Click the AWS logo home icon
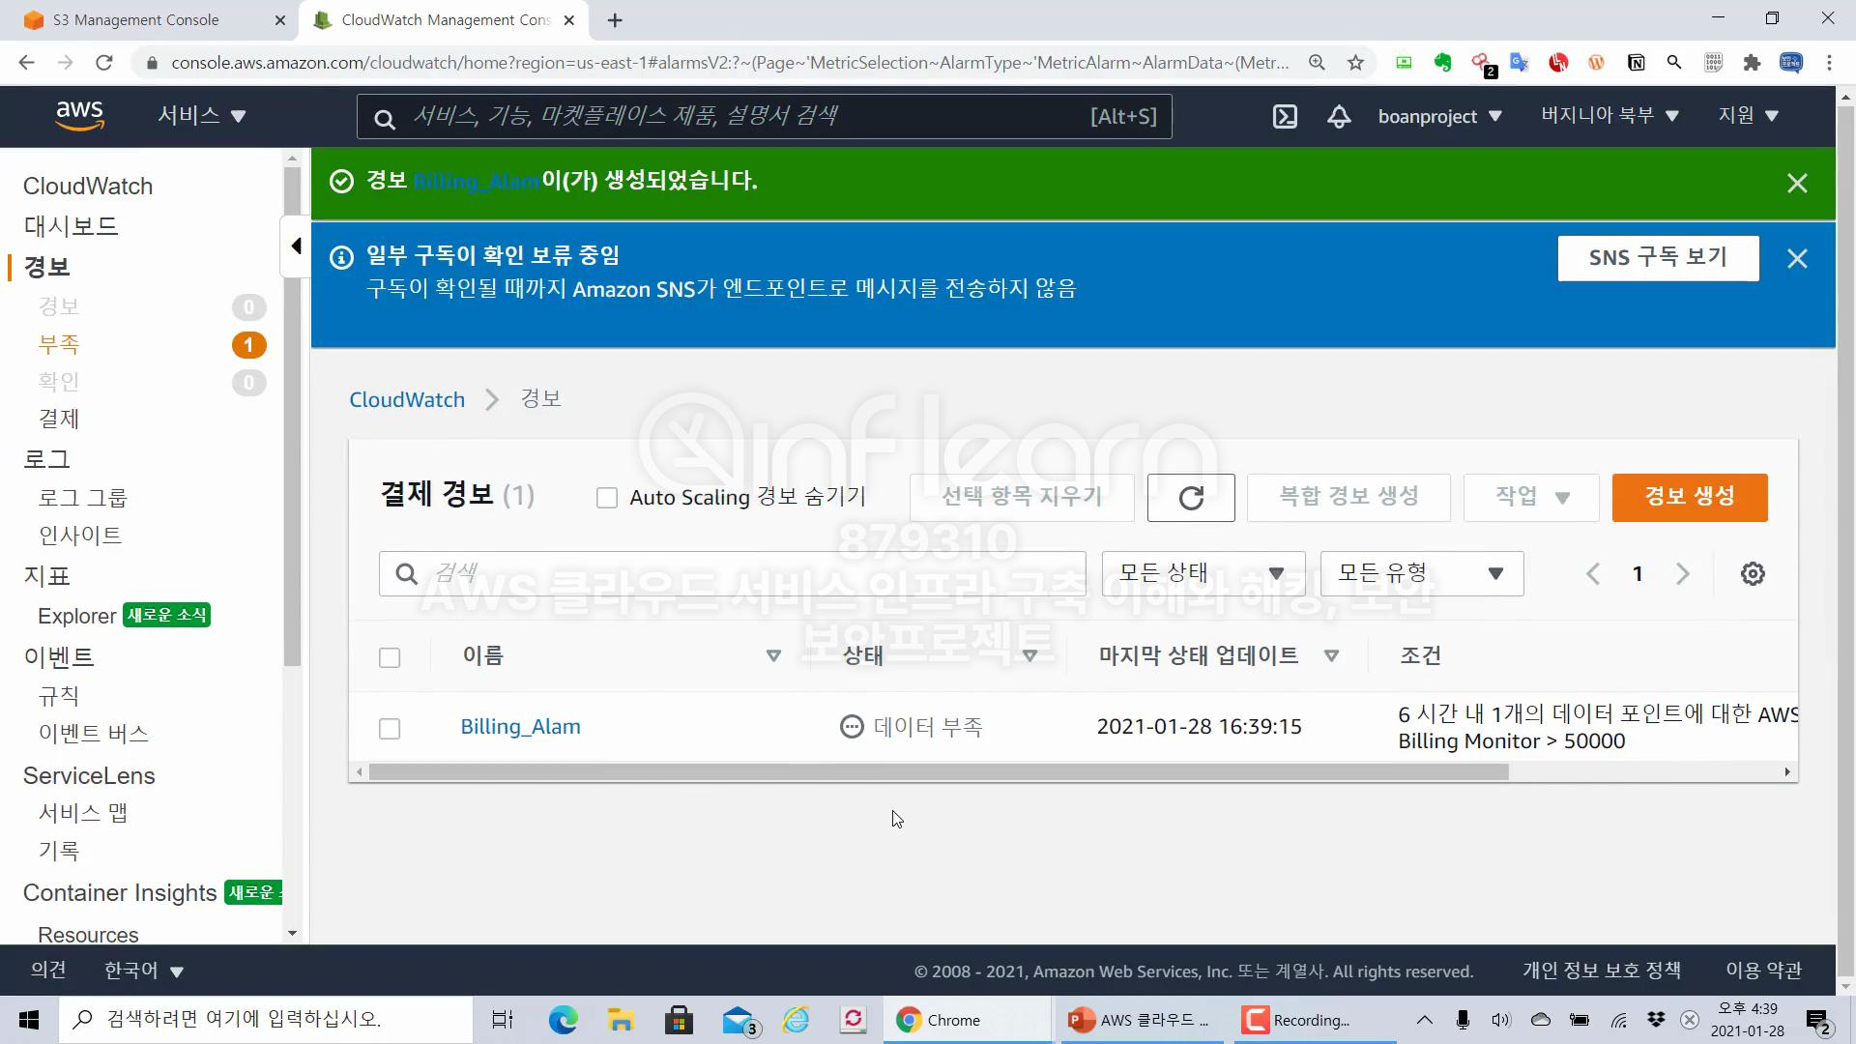 pyautogui.click(x=79, y=116)
